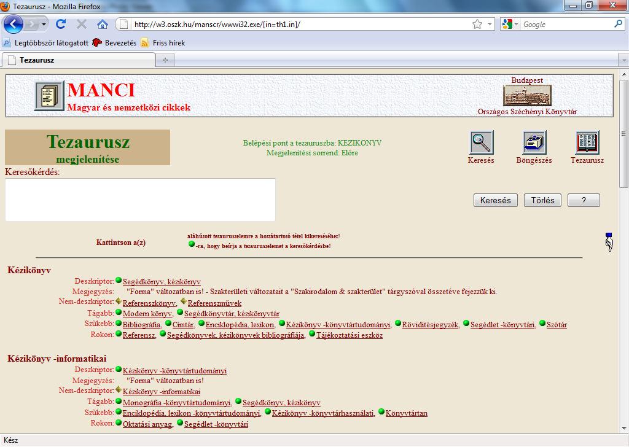This screenshot has height=447, width=629.
Task: Click green ball before Címtár
Action: [x=168, y=323]
